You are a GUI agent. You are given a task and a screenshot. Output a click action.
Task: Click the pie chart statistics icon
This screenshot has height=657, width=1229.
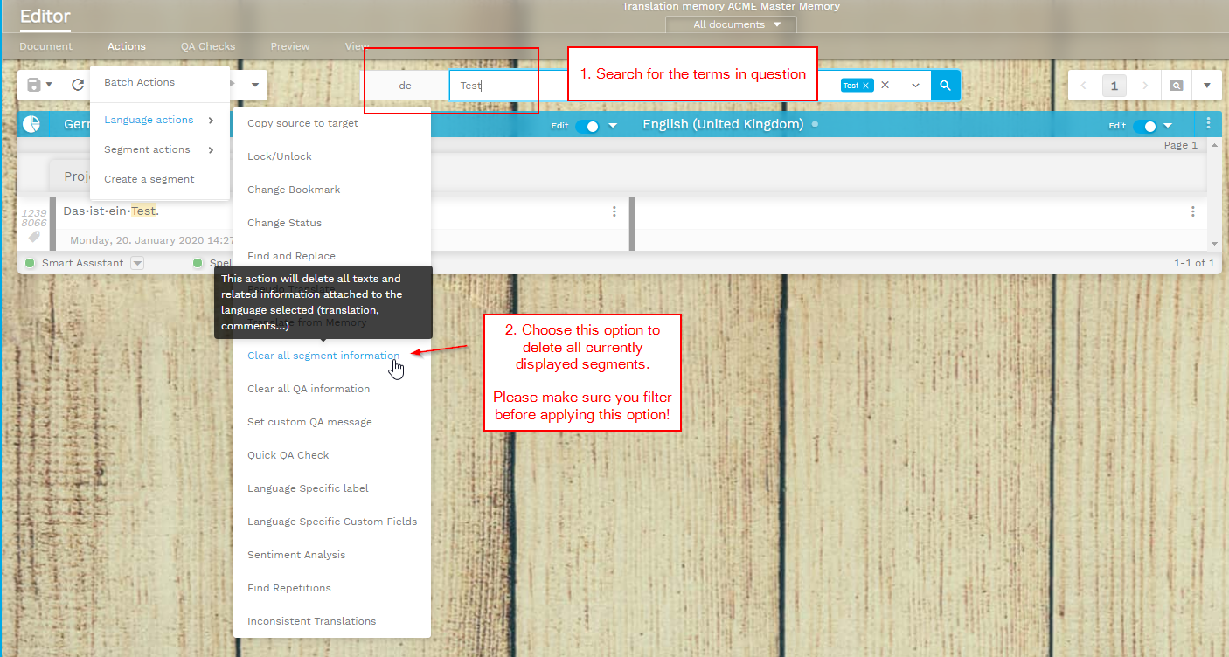[x=31, y=125]
